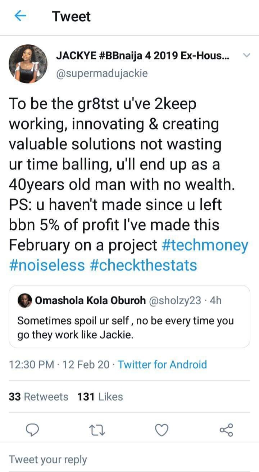Screen dimensions: 259x472
Task: Tap the back arrow to leave the tweet
Action: click(x=21, y=16)
